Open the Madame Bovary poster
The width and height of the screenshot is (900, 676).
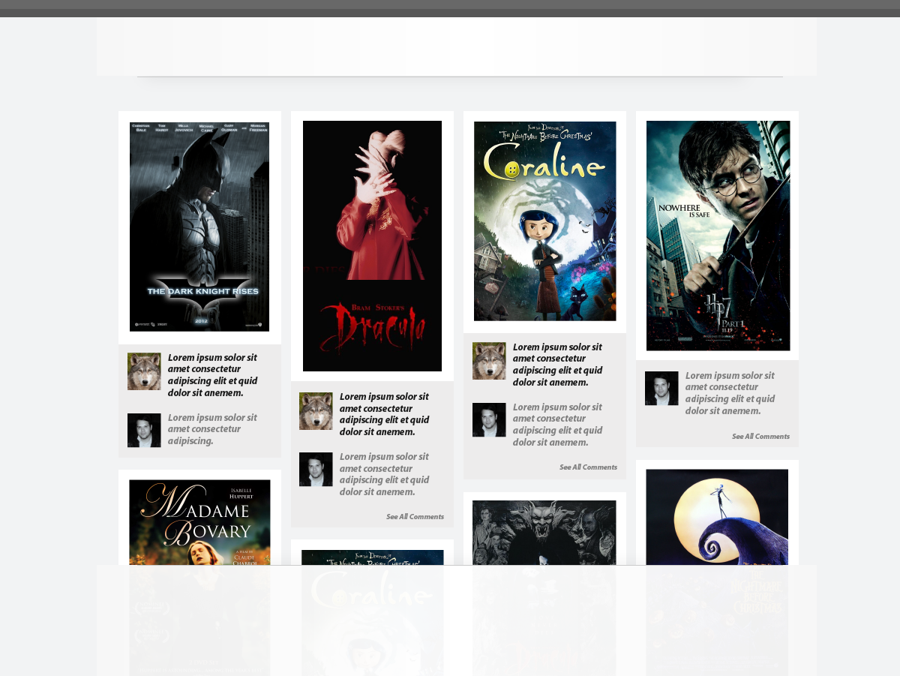coord(199,578)
